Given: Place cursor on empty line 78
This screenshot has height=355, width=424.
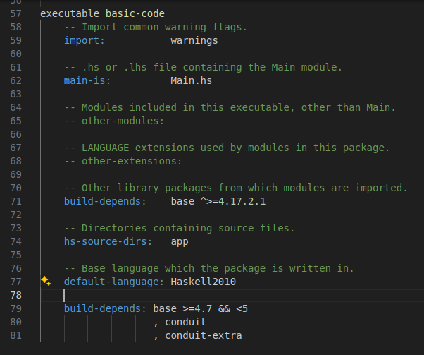Looking at the screenshot, I should click(211, 295).
